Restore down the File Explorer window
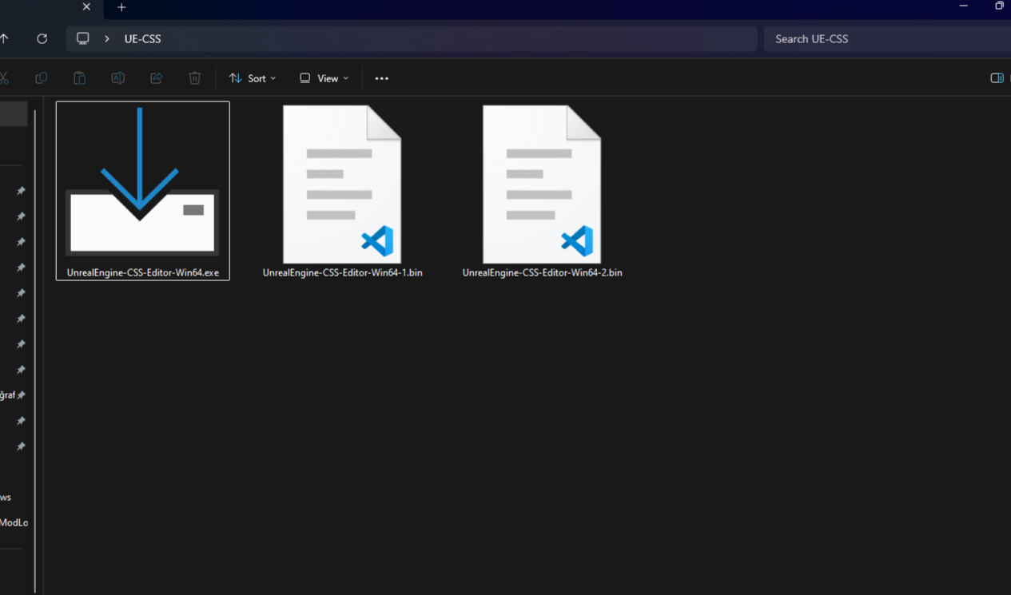The image size is (1011, 595). [999, 6]
